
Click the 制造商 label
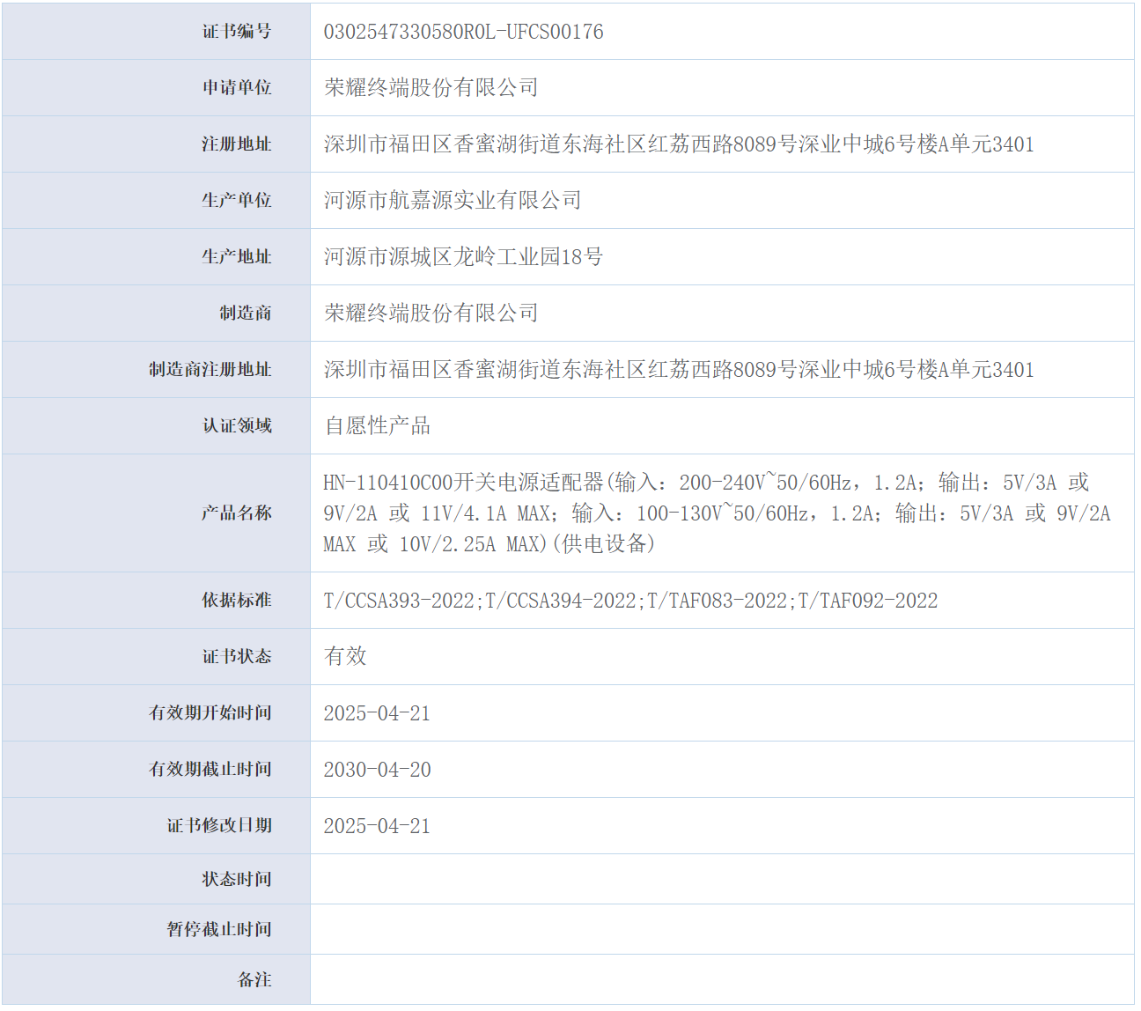pos(246,314)
